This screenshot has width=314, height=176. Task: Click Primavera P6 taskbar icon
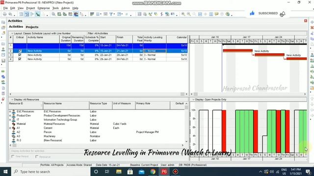pyautogui.click(x=164, y=172)
